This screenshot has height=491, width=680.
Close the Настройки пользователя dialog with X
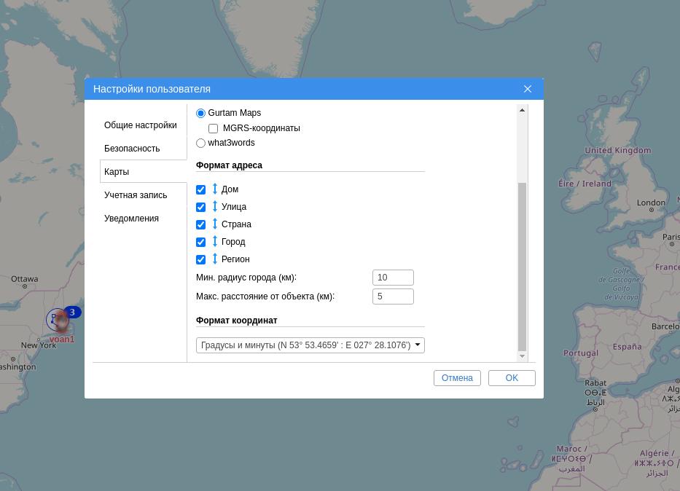[528, 89]
